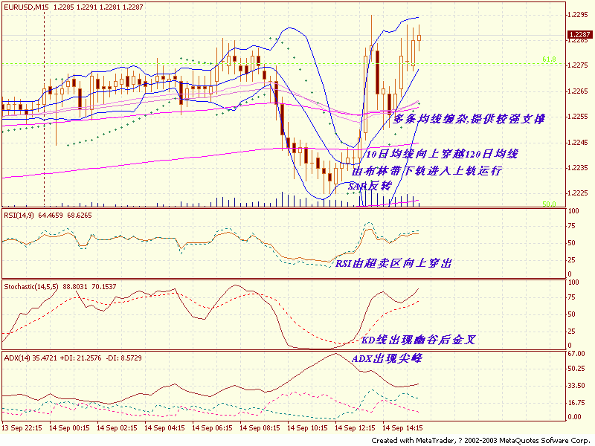Select the 1.2275 price axis label

click(x=578, y=65)
